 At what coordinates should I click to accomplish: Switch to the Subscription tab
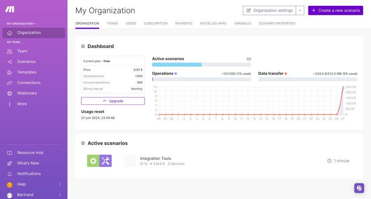[156, 23]
